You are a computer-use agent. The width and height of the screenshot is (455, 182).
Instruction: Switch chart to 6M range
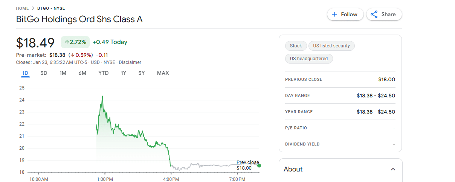pos(82,73)
